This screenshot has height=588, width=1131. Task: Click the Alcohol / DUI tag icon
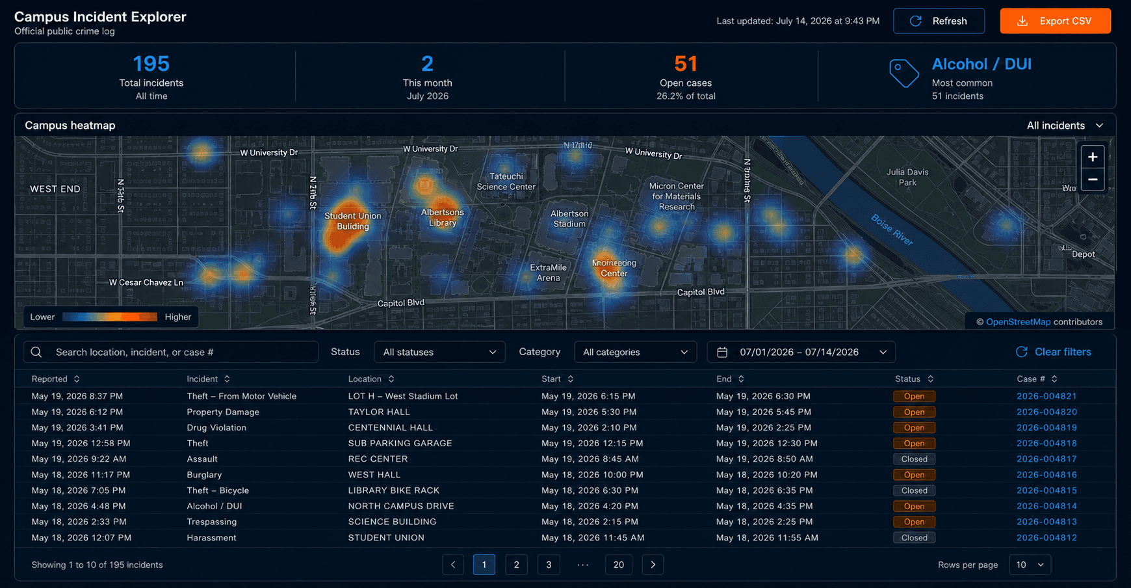[x=903, y=73]
